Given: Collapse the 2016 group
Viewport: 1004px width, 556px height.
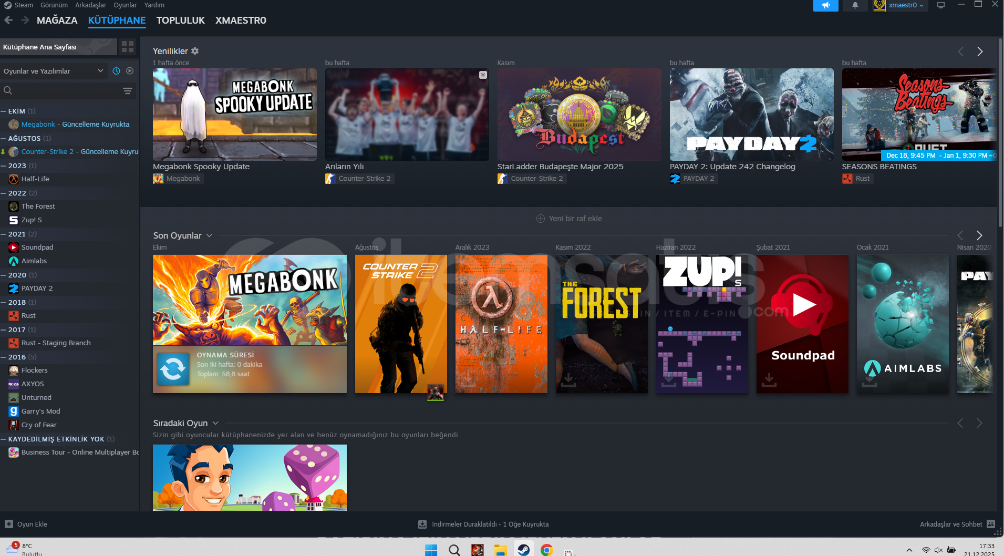Looking at the screenshot, I should [4, 357].
